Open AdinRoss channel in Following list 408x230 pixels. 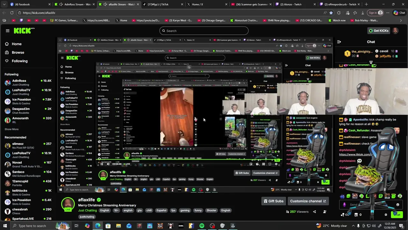(28, 82)
